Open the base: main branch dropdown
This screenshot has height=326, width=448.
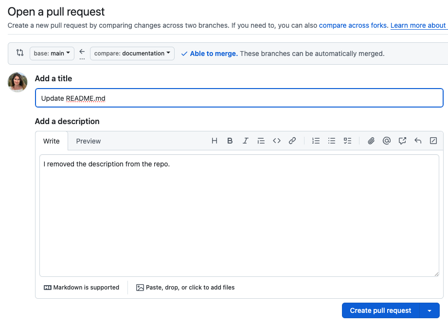coord(52,54)
